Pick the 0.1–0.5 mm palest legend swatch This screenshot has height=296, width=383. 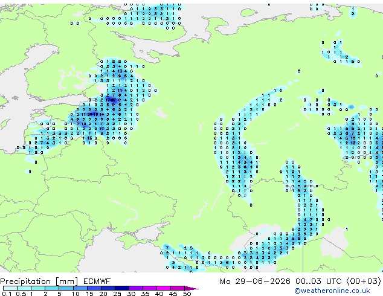(10, 288)
